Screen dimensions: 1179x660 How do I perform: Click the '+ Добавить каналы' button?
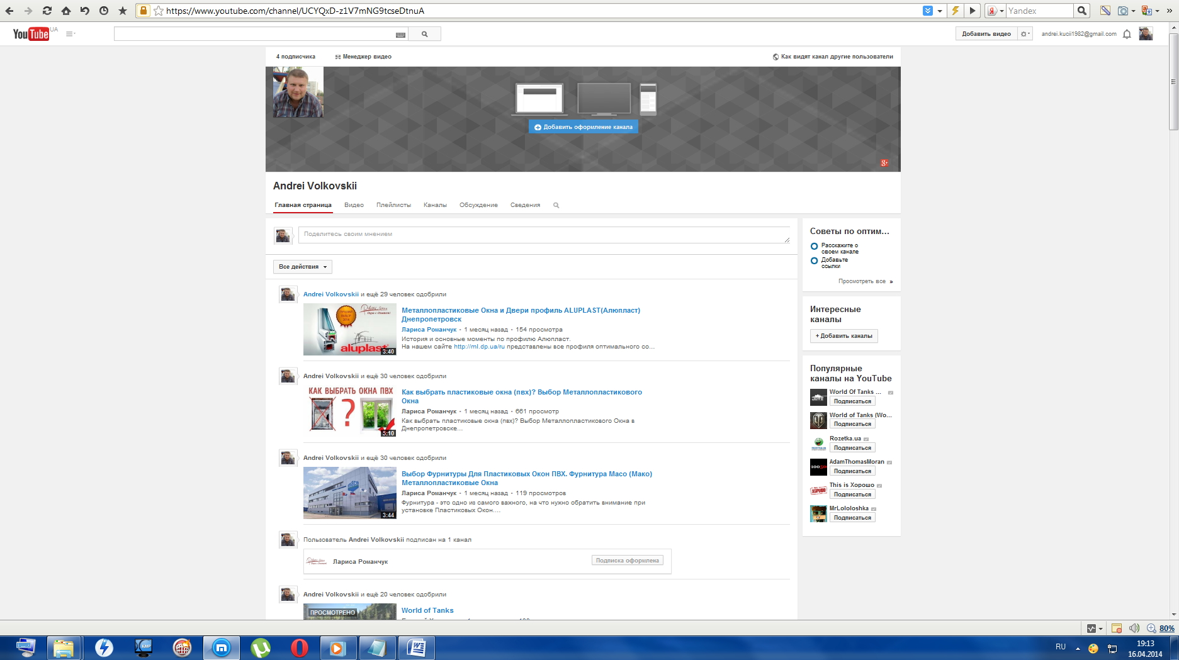click(x=844, y=336)
